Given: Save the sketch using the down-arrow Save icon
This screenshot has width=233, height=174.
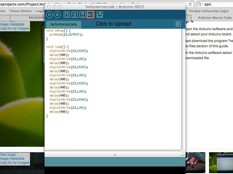Looking at the screenshot, I should click(x=82, y=15).
